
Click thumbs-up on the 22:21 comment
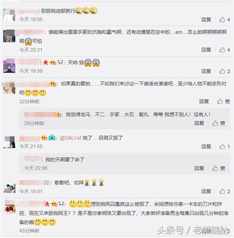click(x=225, y=49)
